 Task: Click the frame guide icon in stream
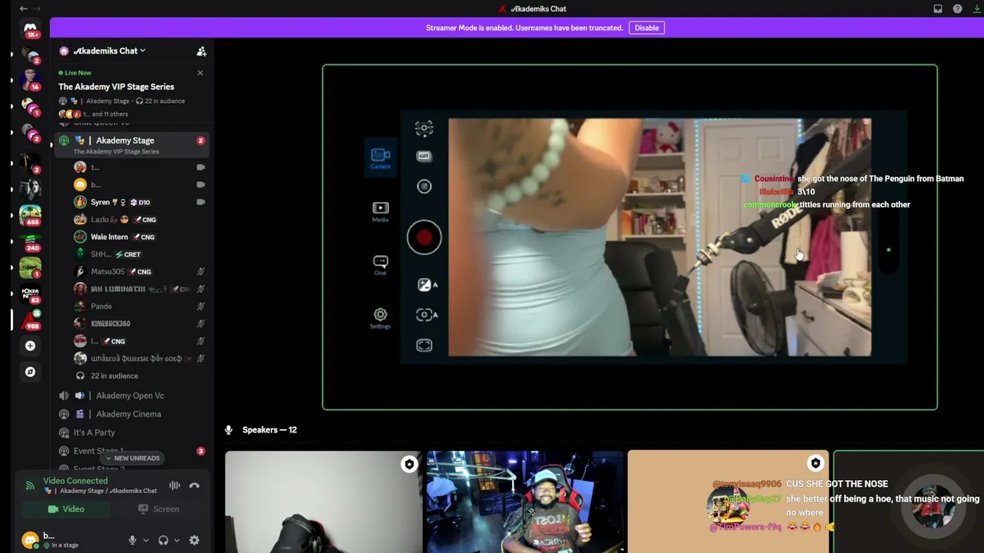(424, 346)
